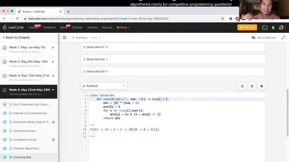Click the browser extension icon in the address bar
289x162 pixels.
tap(230, 18)
